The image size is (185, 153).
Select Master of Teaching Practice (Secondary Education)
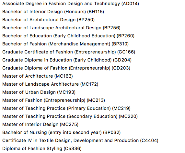[x=70, y=117]
